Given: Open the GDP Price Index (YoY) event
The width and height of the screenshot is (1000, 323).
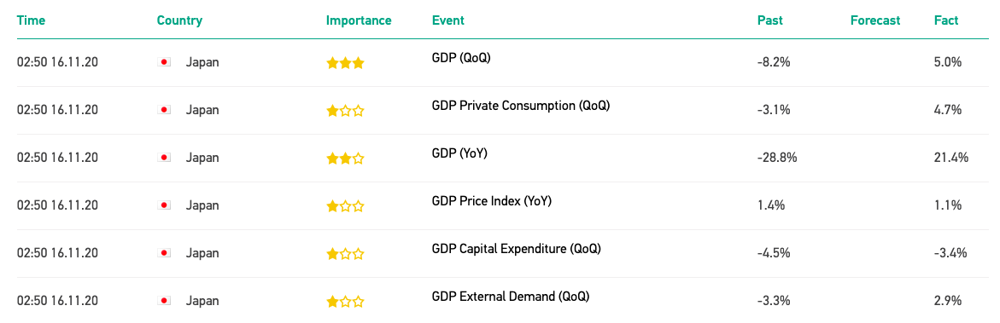Looking at the screenshot, I should click(492, 200).
